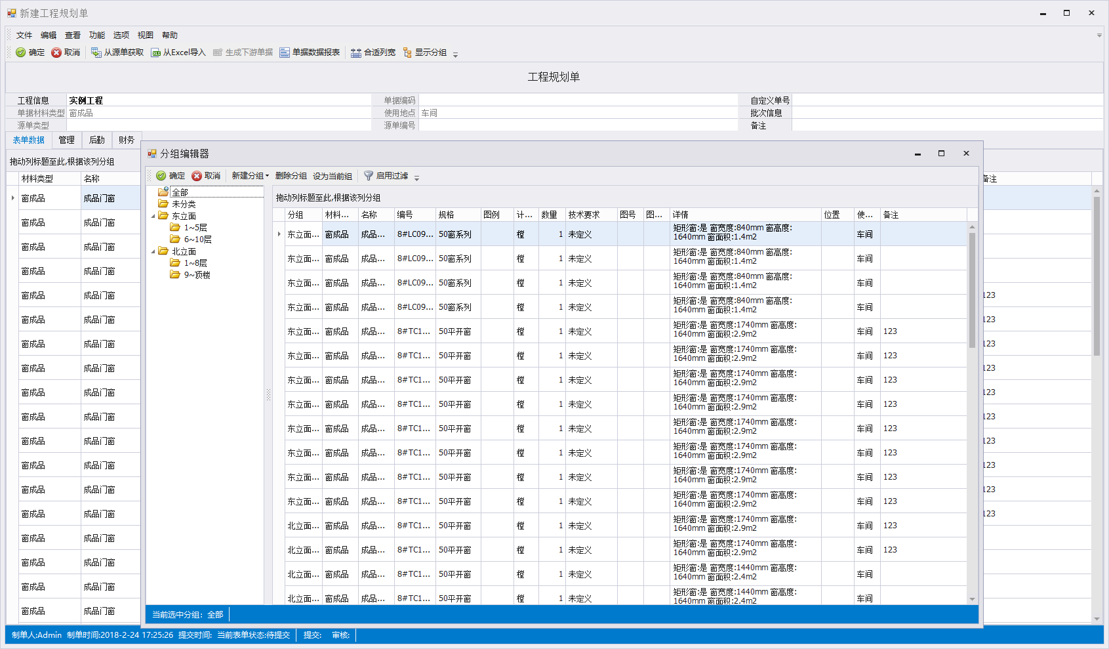Open the 新建分组 dropdown
The image size is (1109, 649).
click(x=250, y=176)
